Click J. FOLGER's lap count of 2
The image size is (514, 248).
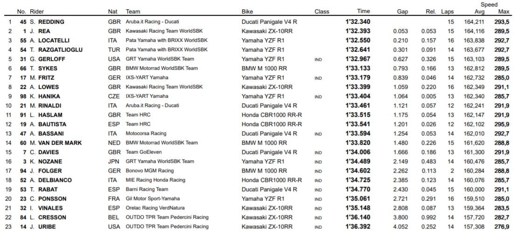click(452, 171)
